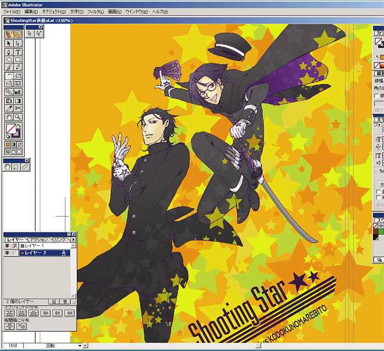Screen dimensions: 384x351
Task: Select the Gradient tool
Action: click(18, 101)
